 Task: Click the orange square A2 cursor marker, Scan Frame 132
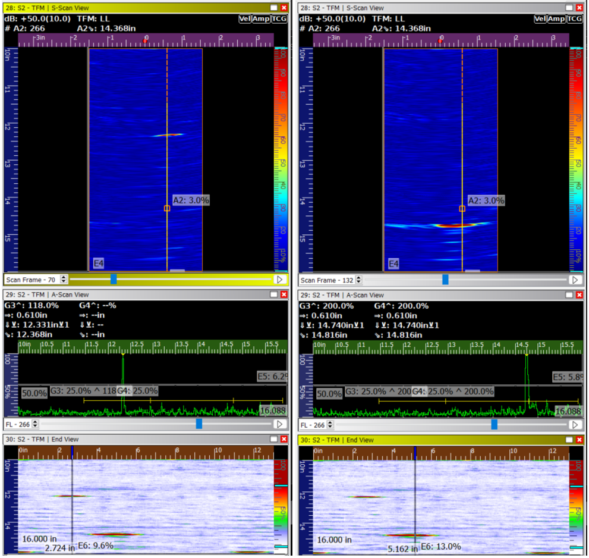pos(462,209)
